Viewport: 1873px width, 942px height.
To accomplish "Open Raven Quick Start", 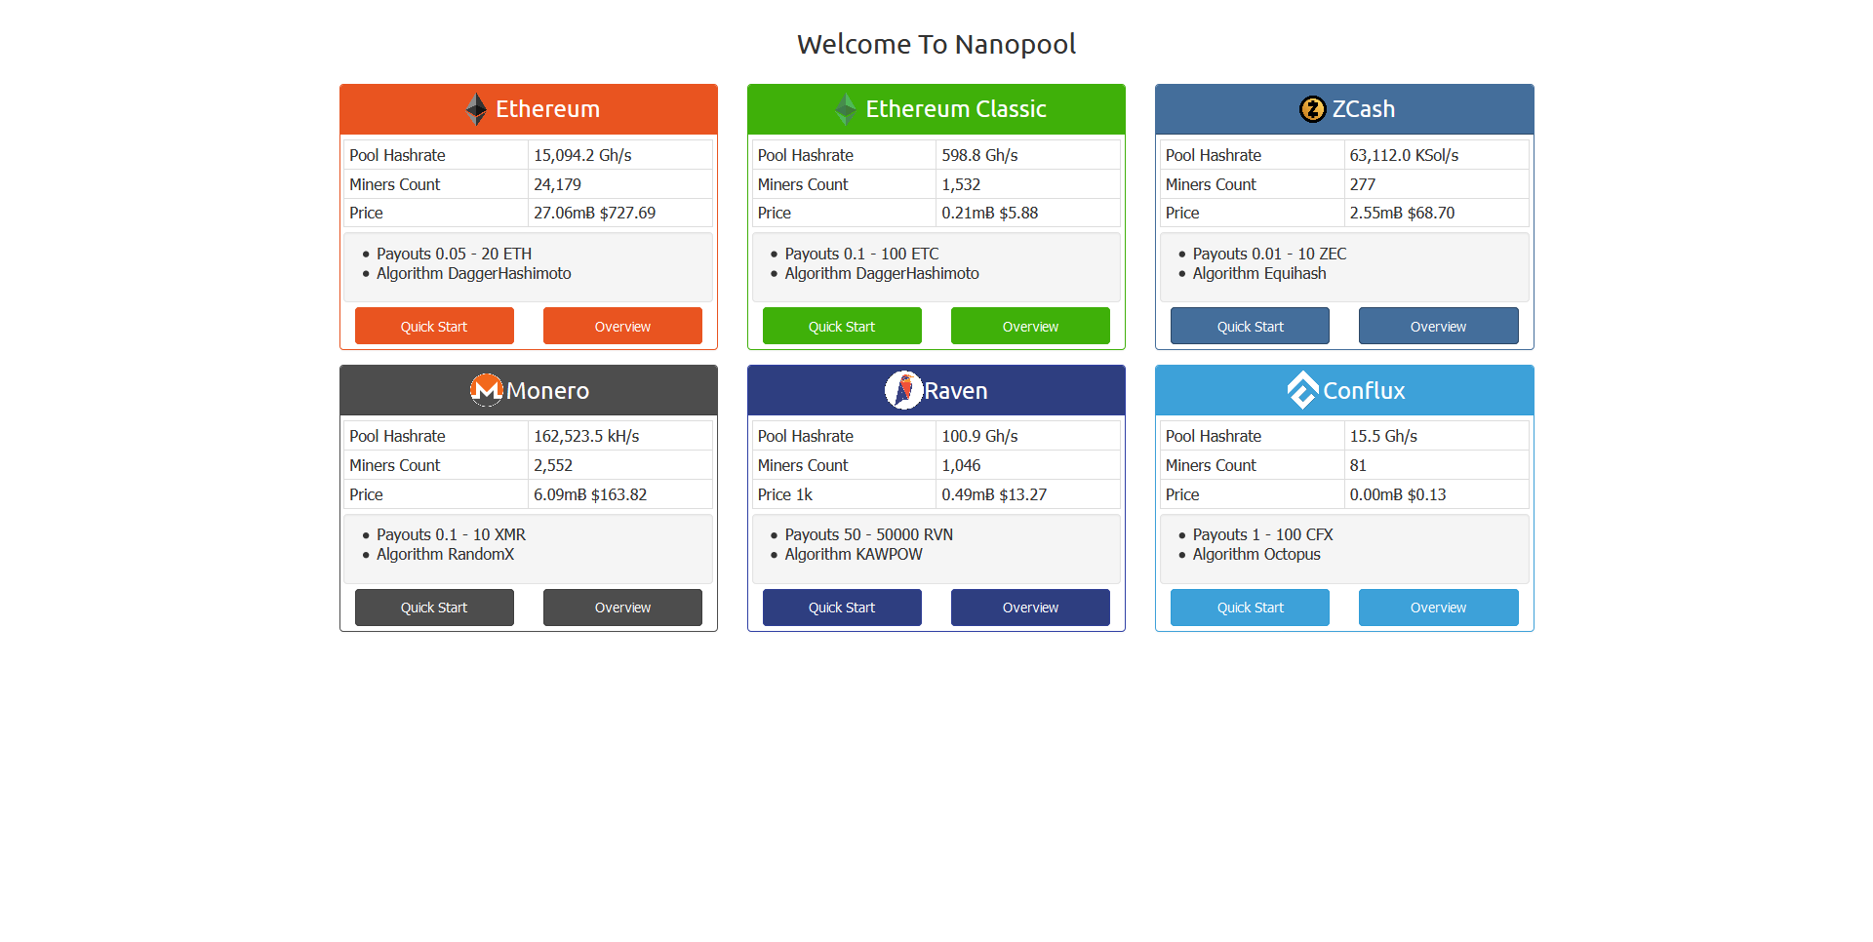I will 842,608.
